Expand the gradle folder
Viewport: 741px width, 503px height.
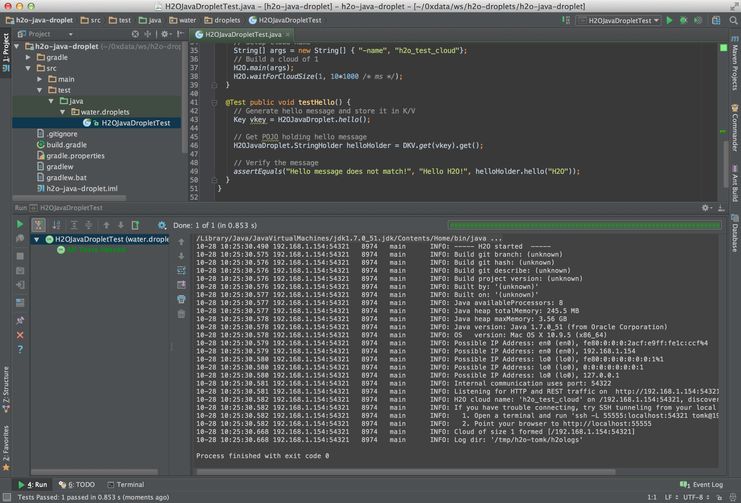pos(28,57)
